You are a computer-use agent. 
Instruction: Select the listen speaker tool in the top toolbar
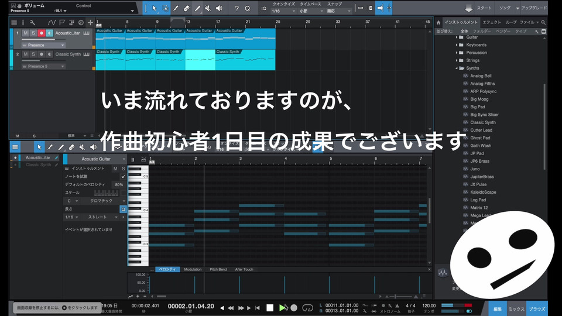pyautogui.click(x=219, y=8)
